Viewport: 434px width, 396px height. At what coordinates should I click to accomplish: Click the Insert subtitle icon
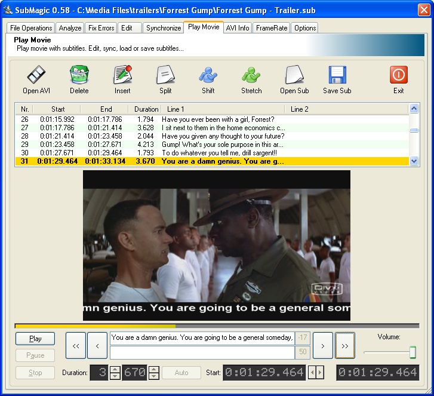pyautogui.click(x=122, y=75)
